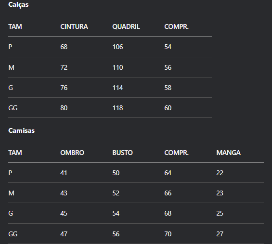Click the BUSTO column header
This screenshot has height=244, width=272.
point(122,153)
